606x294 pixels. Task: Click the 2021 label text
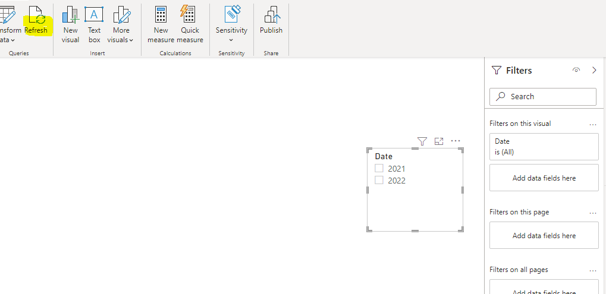point(397,169)
